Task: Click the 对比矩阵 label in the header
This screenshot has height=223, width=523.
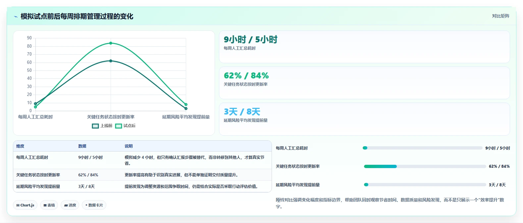Action: coord(500,16)
